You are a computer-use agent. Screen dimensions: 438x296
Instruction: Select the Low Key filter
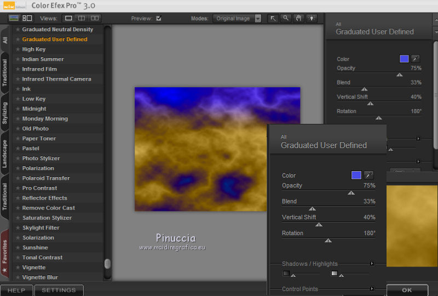[x=34, y=99]
